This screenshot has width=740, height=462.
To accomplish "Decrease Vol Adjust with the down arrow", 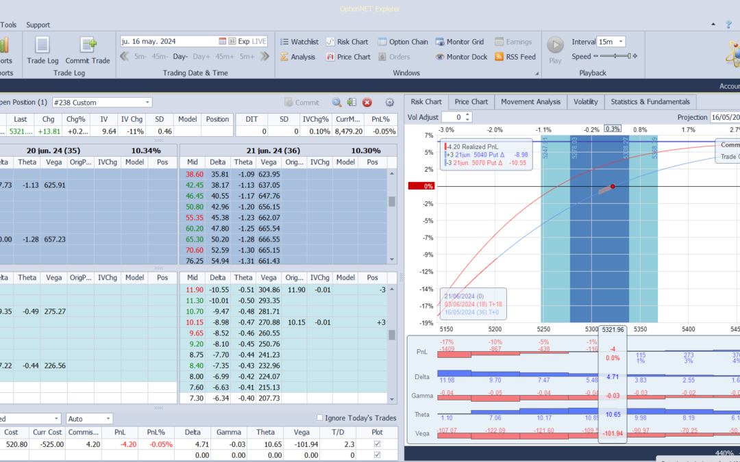I will (468, 119).
